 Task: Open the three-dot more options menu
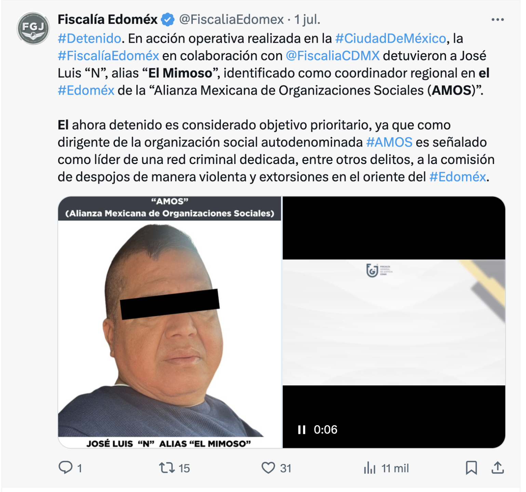pos(497,20)
